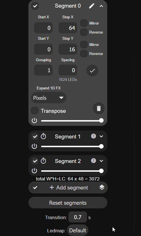Click the stopwatch icon on Segment 2
This screenshot has width=141, height=236.
point(43,161)
